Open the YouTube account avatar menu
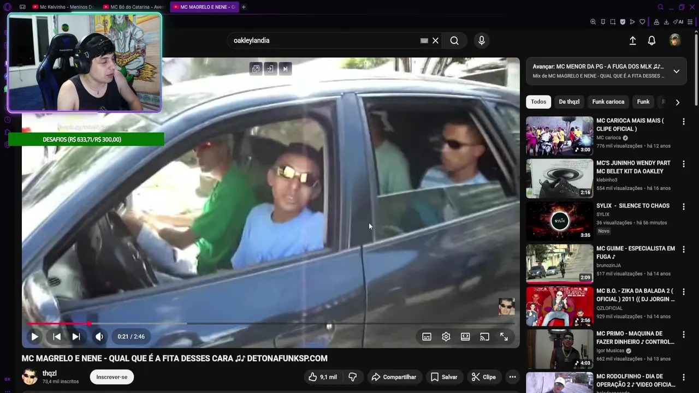The width and height of the screenshot is (699, 393). (675, 40)
